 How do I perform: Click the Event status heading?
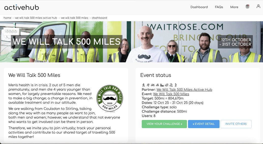(156, 75)
